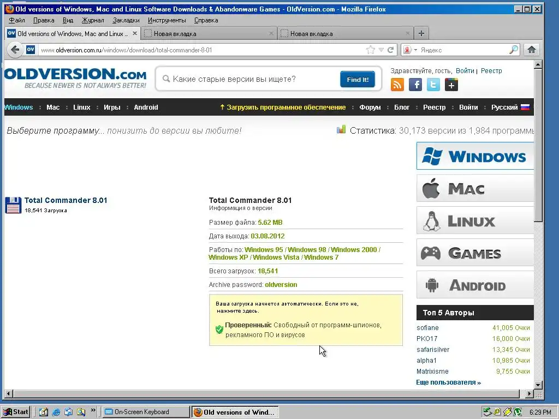Open the Yandex search engine dropdown

pos(415,50)
